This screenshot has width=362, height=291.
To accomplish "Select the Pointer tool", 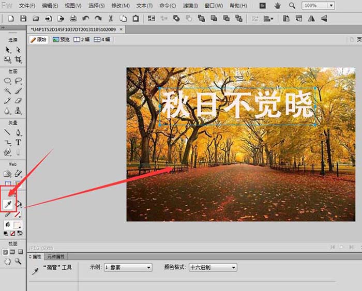I will (8, 50).
